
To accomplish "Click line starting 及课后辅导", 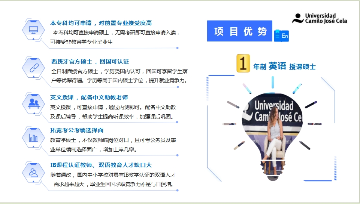I will pyautogui.click(x=112, y=117).
